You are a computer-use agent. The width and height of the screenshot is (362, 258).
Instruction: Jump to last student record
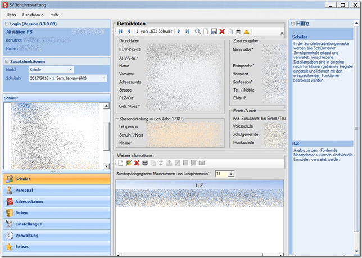pyautogui.click(x=188, y=31)
